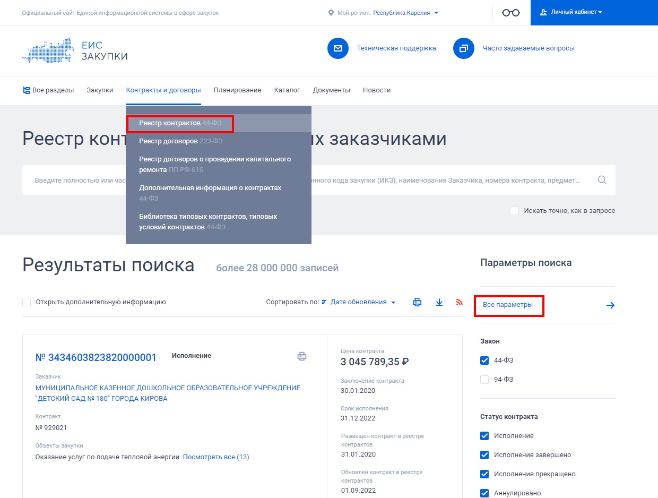
Task: Select Реестр договоров 223-ФЗ menu item
Action: point(219,141)
